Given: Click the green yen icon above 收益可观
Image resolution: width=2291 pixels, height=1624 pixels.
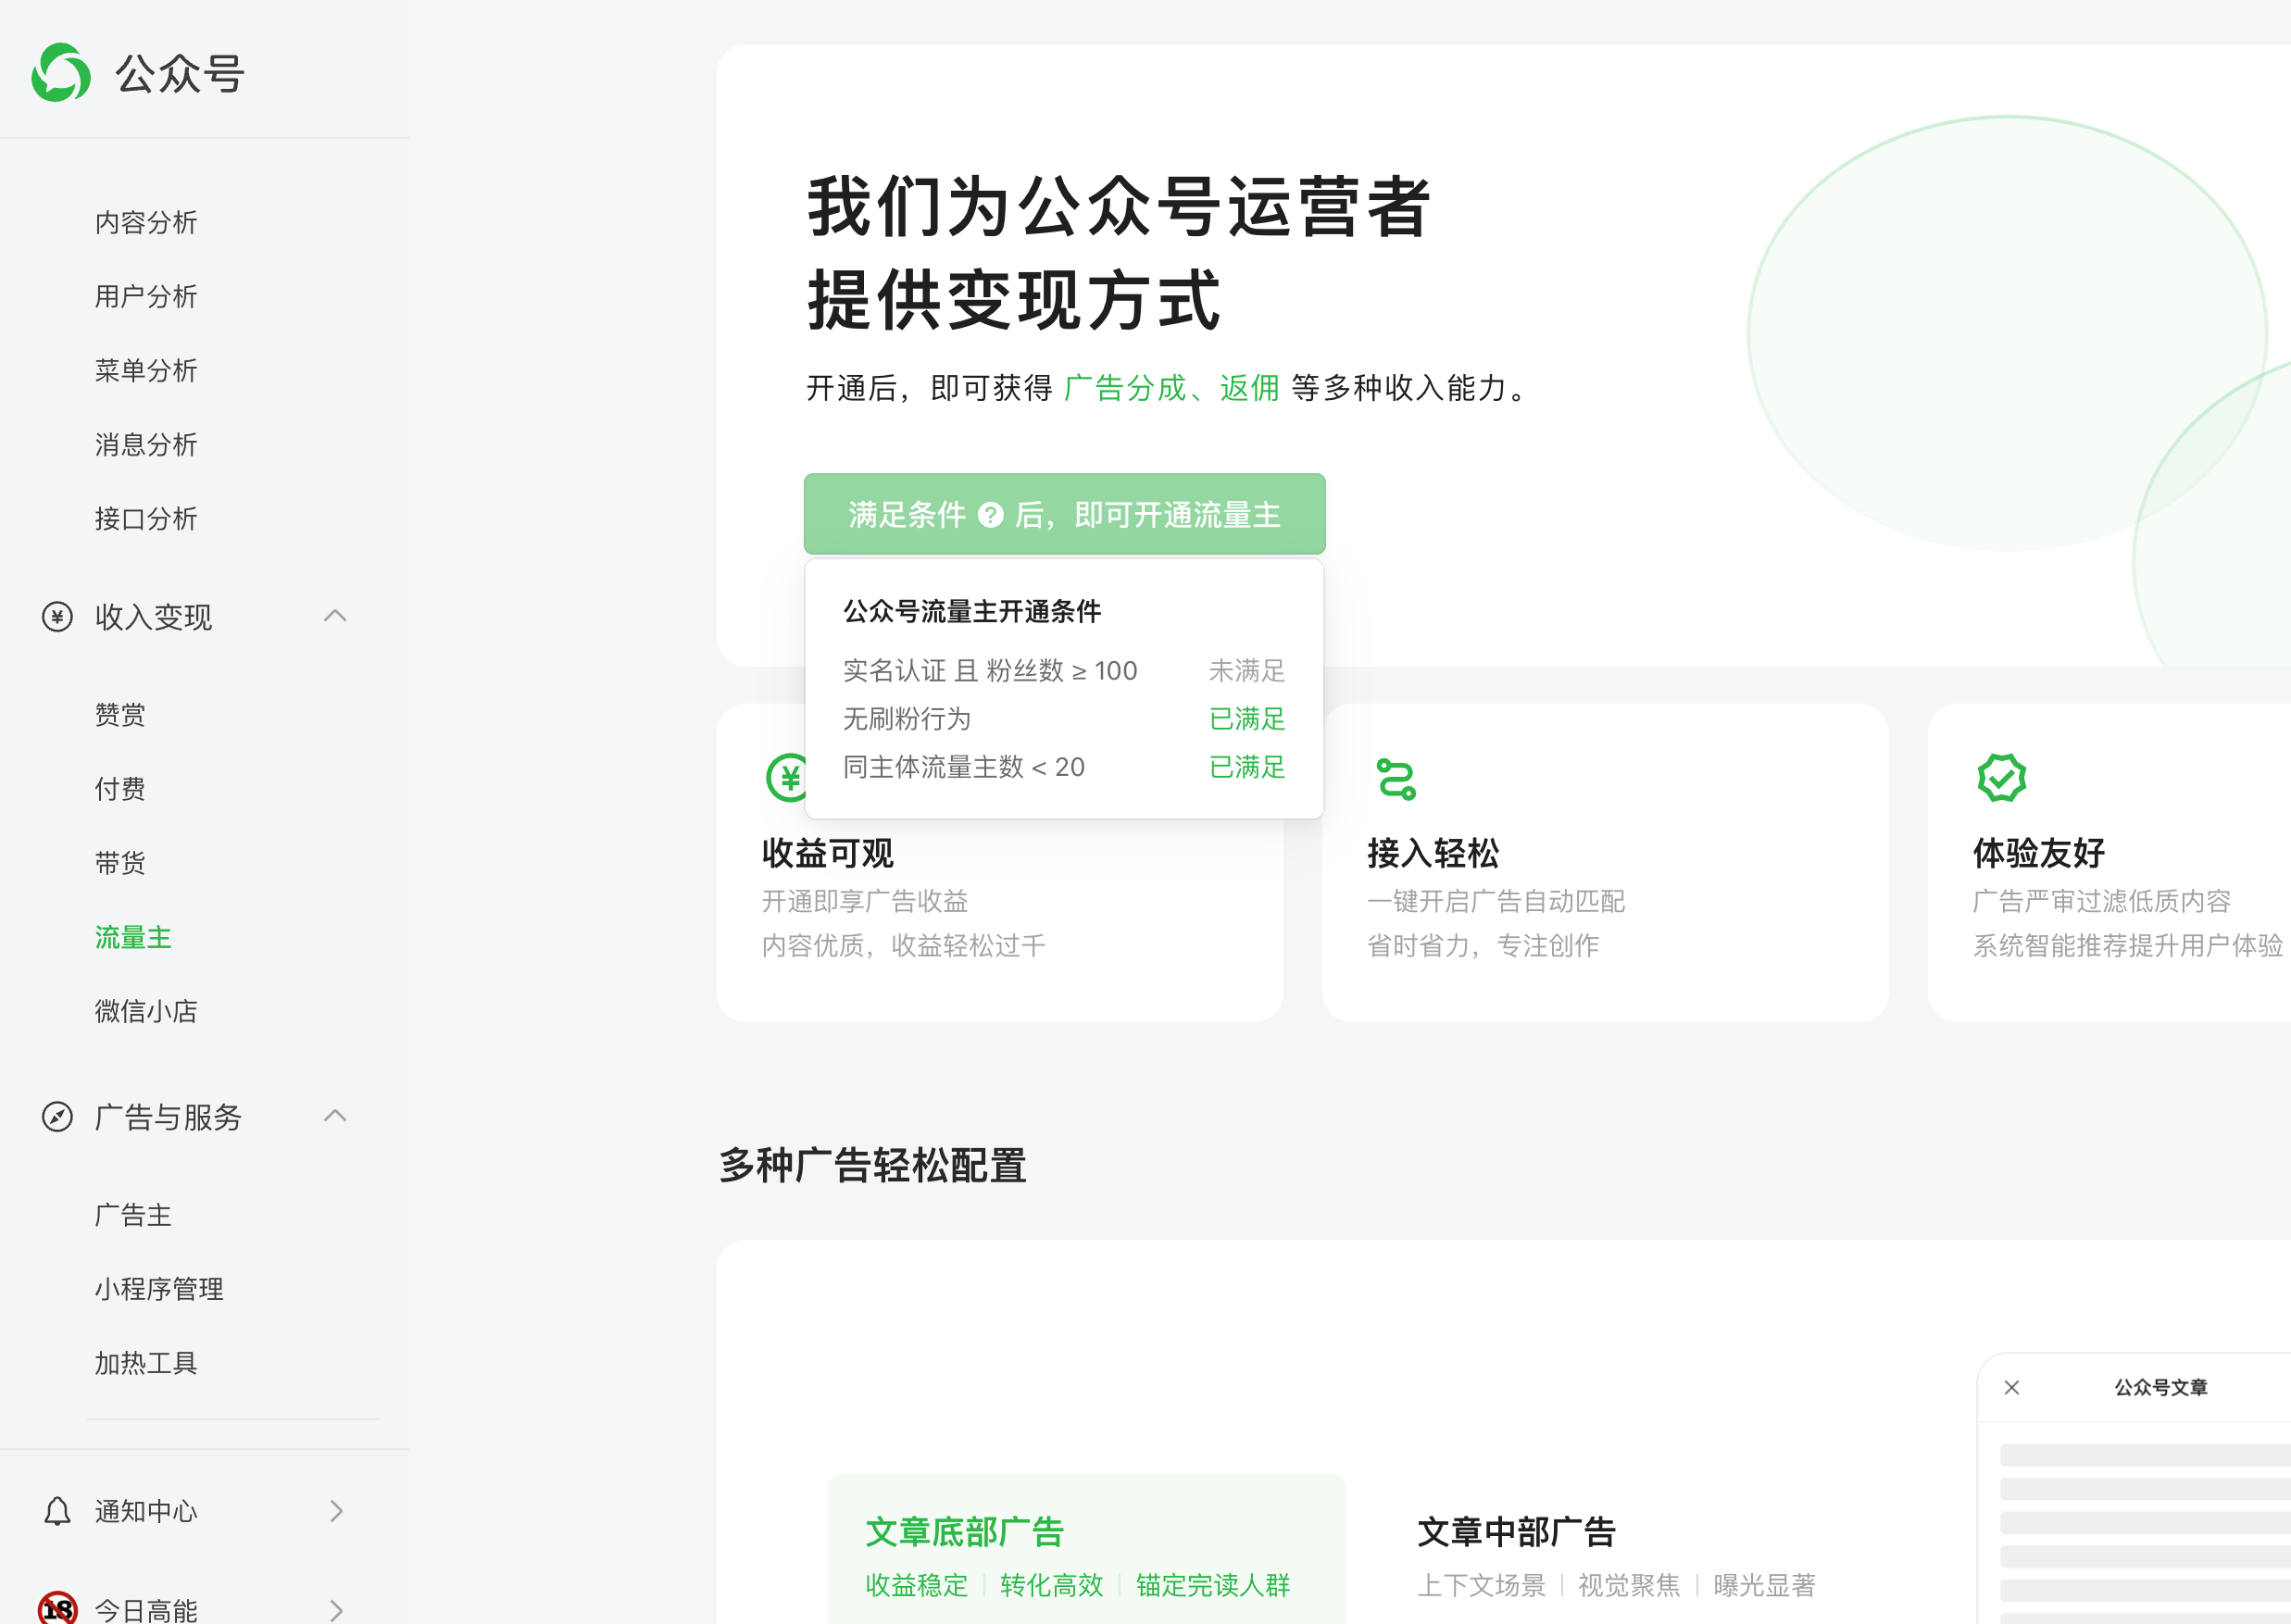Looking at the screenshot, I should coord(787,777).
